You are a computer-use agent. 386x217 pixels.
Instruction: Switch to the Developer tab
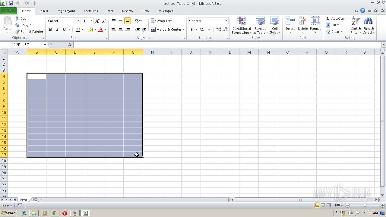[165, 11]
